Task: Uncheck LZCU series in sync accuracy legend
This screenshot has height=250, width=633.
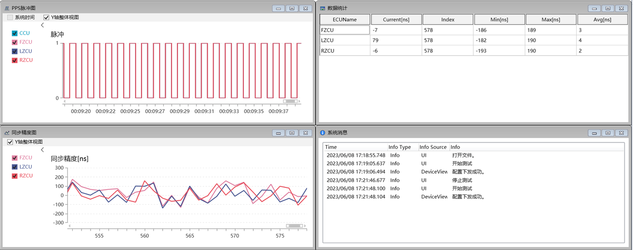Action: pos(14,167)
